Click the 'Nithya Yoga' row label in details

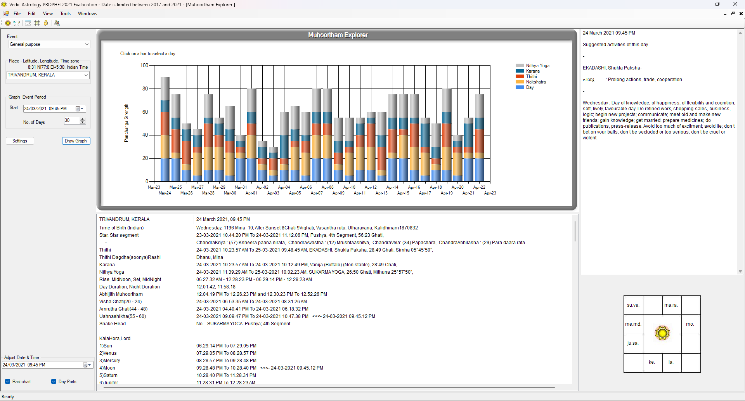(112, 272)
